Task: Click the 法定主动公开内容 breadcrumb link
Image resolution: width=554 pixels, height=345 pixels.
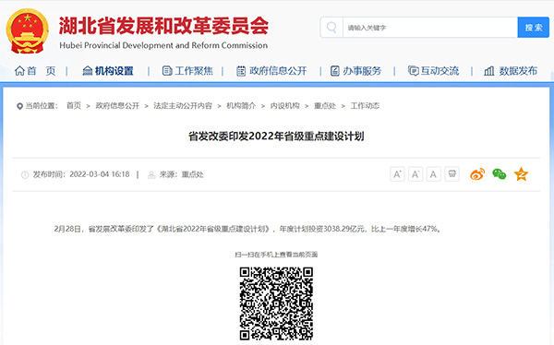Action: [183, 105]
